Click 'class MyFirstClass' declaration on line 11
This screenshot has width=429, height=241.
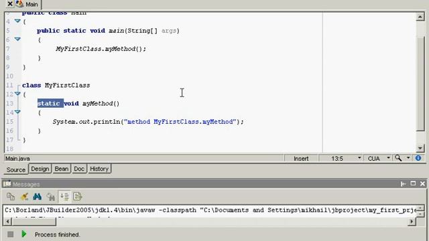[x=56, y=85]
